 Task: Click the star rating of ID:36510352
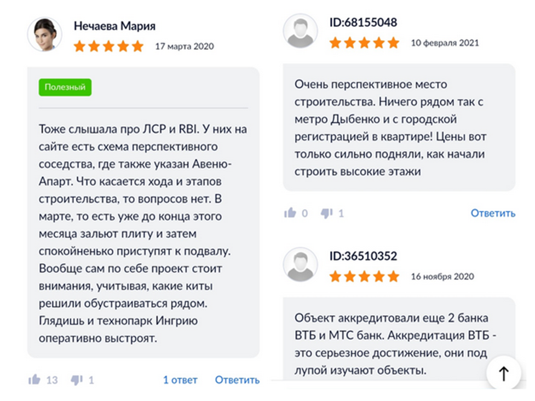coord(364,276)
